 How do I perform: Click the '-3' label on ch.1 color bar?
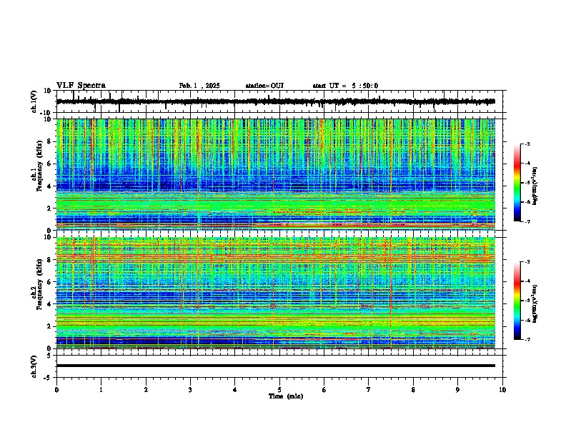[527, 144]
